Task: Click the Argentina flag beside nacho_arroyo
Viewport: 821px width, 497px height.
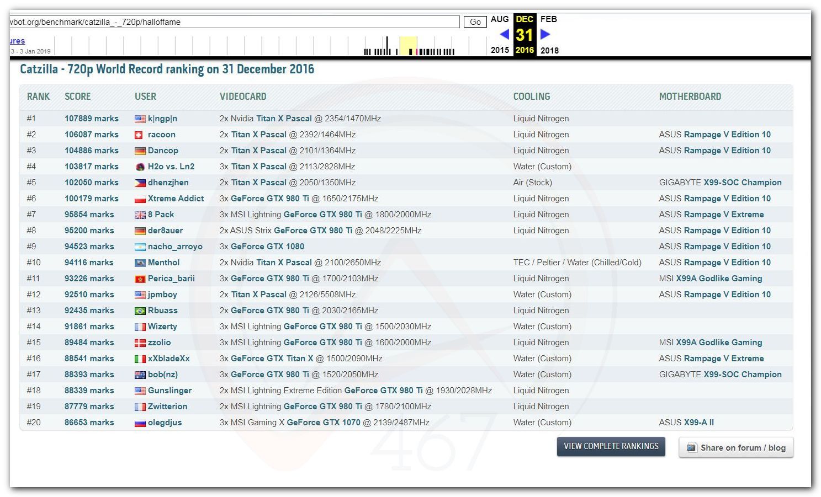Action: pos(140,247)
